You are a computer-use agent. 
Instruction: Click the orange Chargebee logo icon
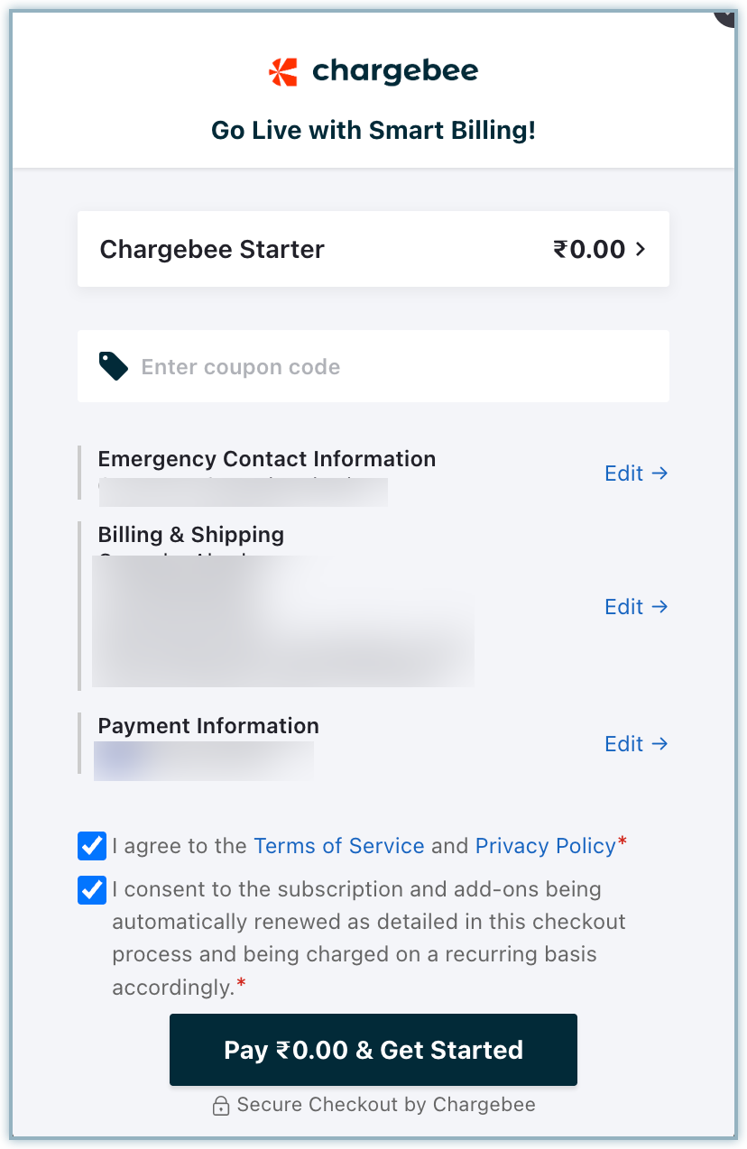(x=282, y=71)
